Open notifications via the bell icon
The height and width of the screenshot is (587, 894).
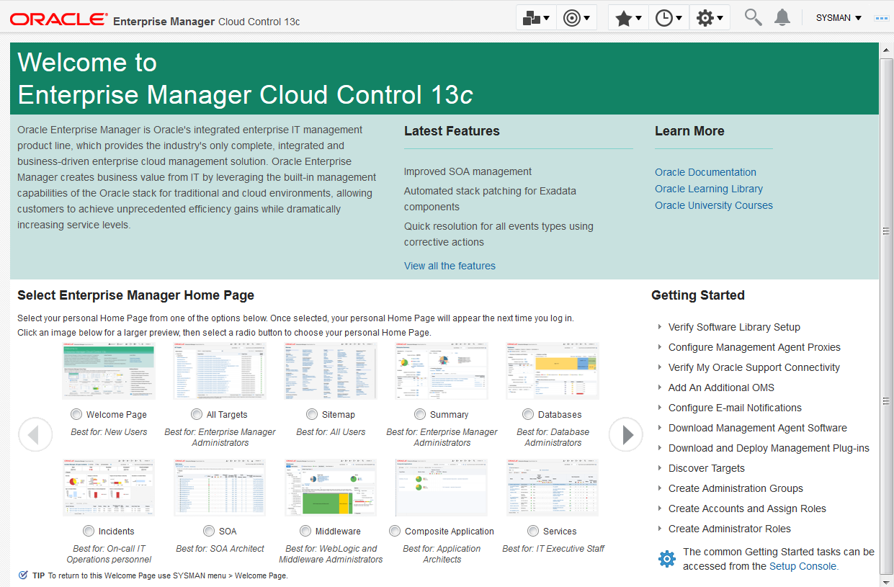782,17
